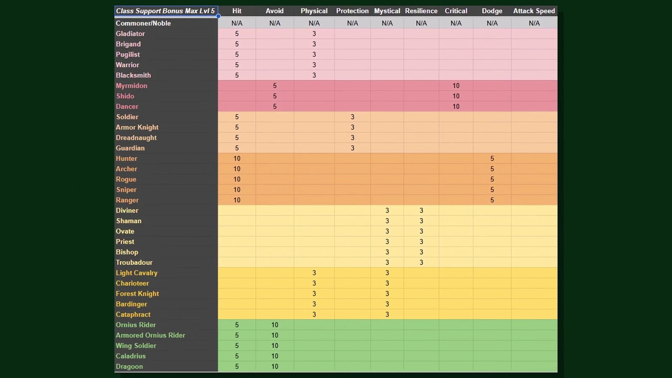The image size is (672, 378).
Task: Click the Dancer row label
Action: pos(127,107)
